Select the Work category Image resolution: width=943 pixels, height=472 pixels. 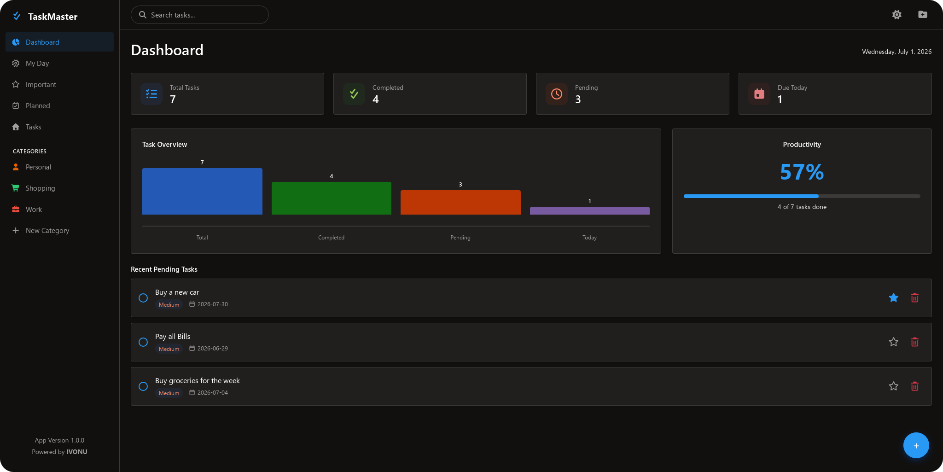(59, 209)
